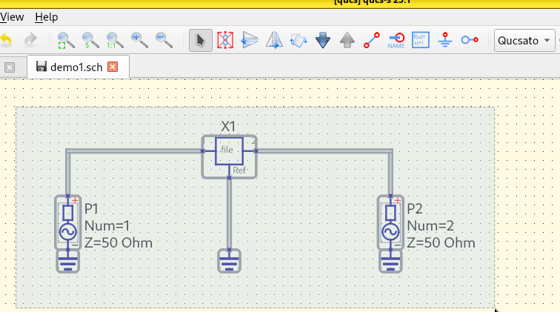The width and height of the screenshot is (560, 312).
Task: Click the Rotate component icon
Action: (299, 40)
